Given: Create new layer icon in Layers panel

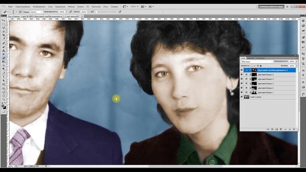Looking at the screenshot, I should [x=289, y=129].
